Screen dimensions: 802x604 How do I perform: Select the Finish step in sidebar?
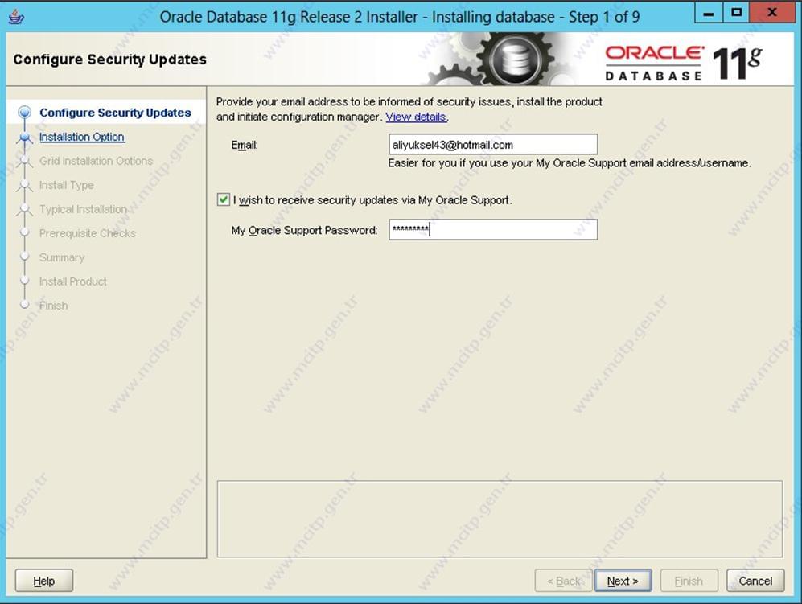(54, 306)
